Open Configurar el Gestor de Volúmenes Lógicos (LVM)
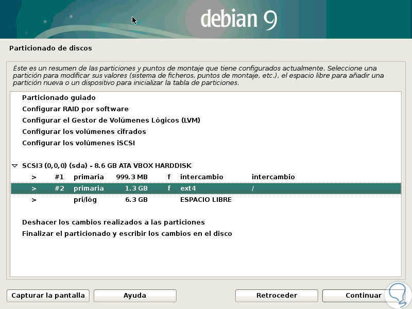 pyautogui.click(x=111, y=121)
